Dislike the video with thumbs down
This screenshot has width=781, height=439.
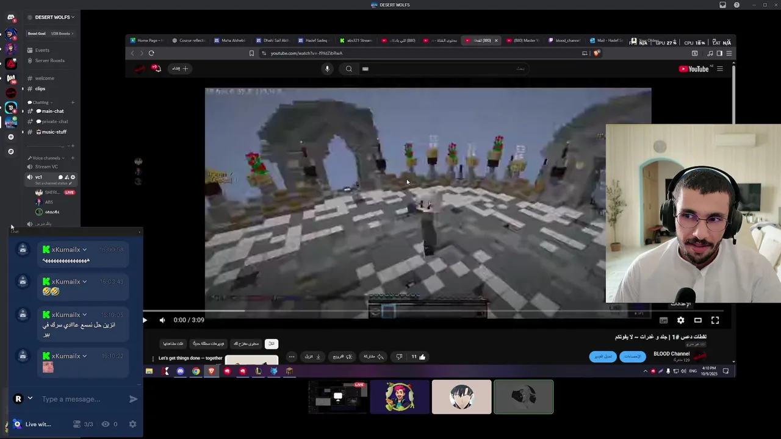coord(399,357)
